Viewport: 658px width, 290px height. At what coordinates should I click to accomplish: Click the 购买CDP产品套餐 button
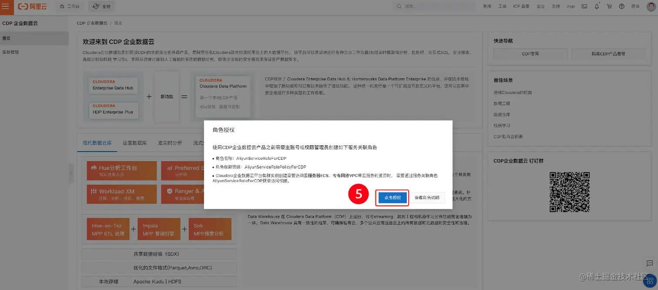coord(608,54)
